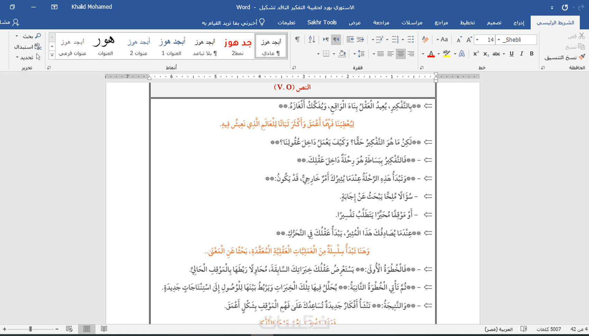Click the Line and Paragraph Spacing icon
This screenshot has height=336, width=589.
pyautogui.click(x=361, y=54)
